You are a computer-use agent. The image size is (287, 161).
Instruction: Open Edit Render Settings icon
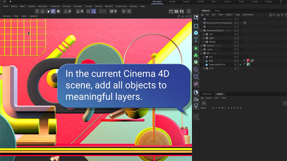point(182,11)
